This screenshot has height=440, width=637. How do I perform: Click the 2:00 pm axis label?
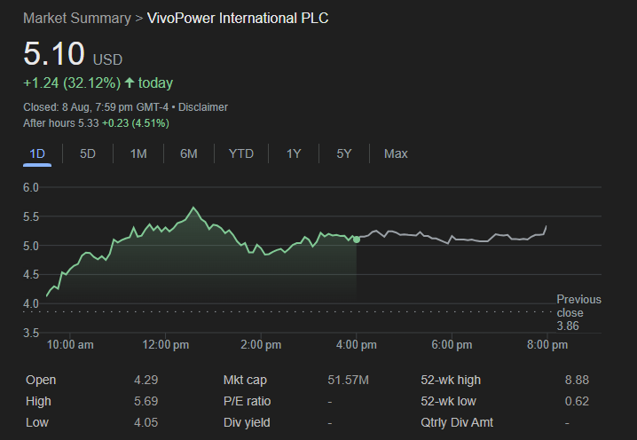point(261,345)
